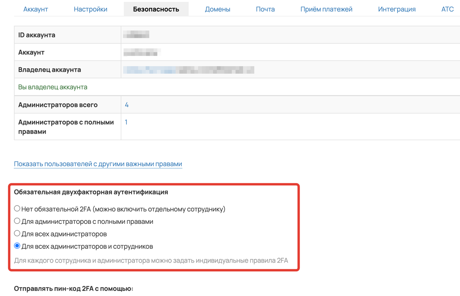Screen dimensions: 460x296
Task: Click 'Показать пользователей с другими важными правами' link
Action: pyautogui.click(x=98, y=164)
